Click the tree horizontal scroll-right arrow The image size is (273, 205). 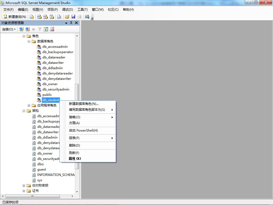coord(73,196)
